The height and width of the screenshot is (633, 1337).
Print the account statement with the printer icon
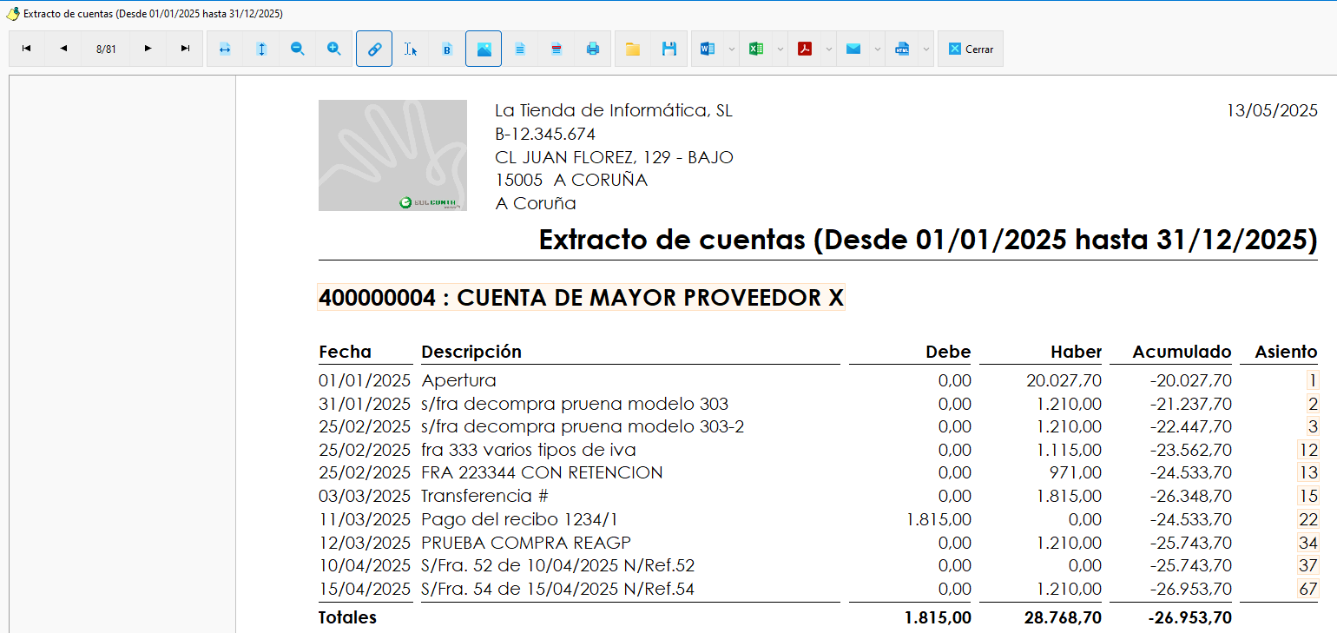point(593,49)
